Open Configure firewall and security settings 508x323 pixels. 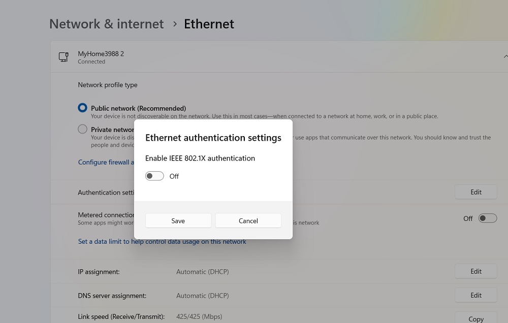click(105, 162)
